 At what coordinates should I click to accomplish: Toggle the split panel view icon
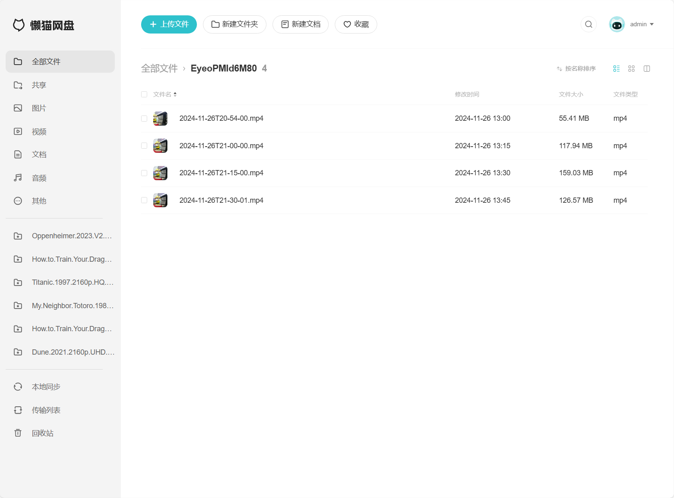point(647,69)
